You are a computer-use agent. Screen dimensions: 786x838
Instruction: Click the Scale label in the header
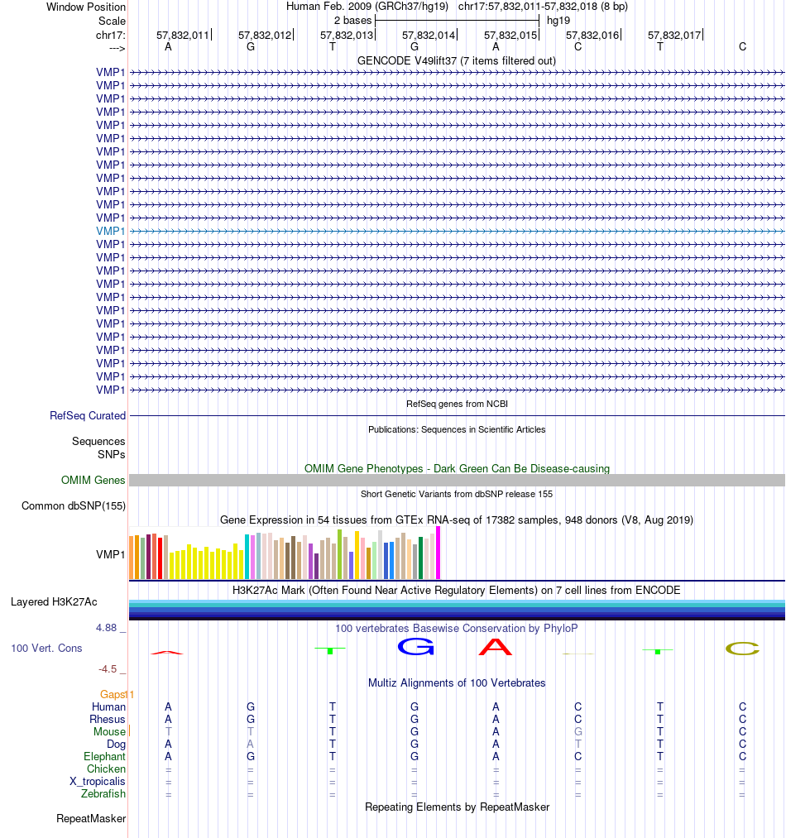[x=112, y=21]
